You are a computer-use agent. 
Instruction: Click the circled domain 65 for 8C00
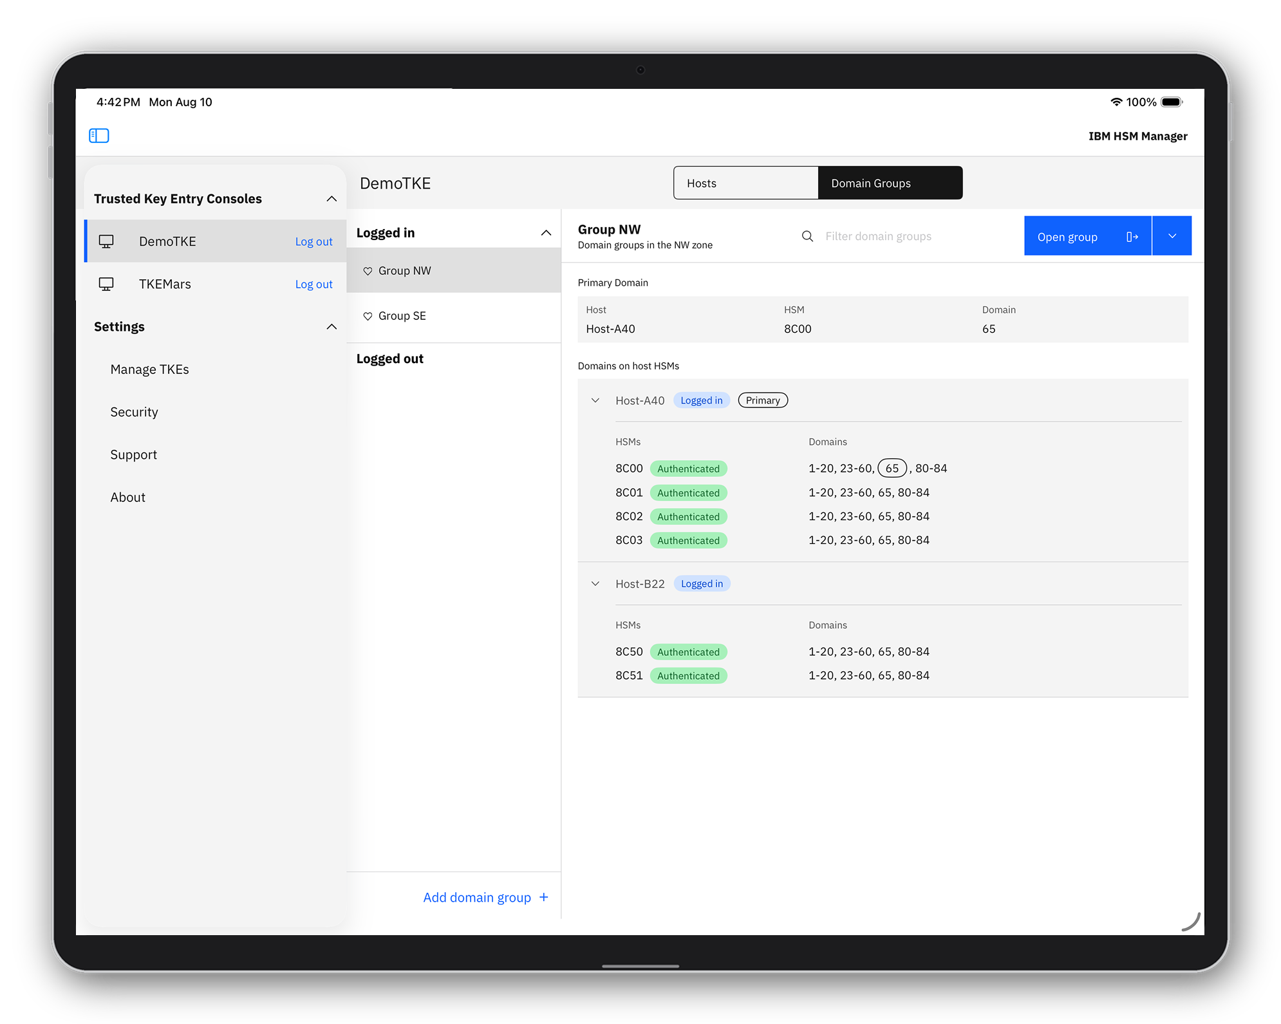(892, 468)
